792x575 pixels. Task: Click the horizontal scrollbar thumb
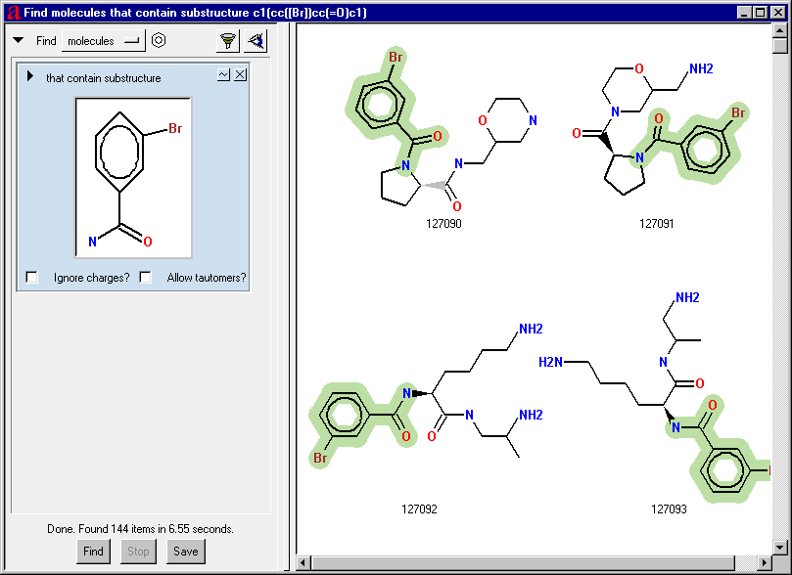(x=524, y=562)
